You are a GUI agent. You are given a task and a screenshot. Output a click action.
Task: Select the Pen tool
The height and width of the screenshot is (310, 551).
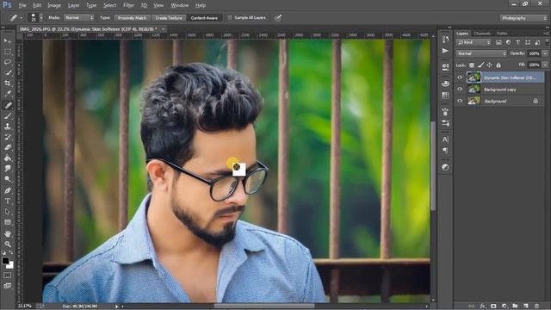(8, 190)
